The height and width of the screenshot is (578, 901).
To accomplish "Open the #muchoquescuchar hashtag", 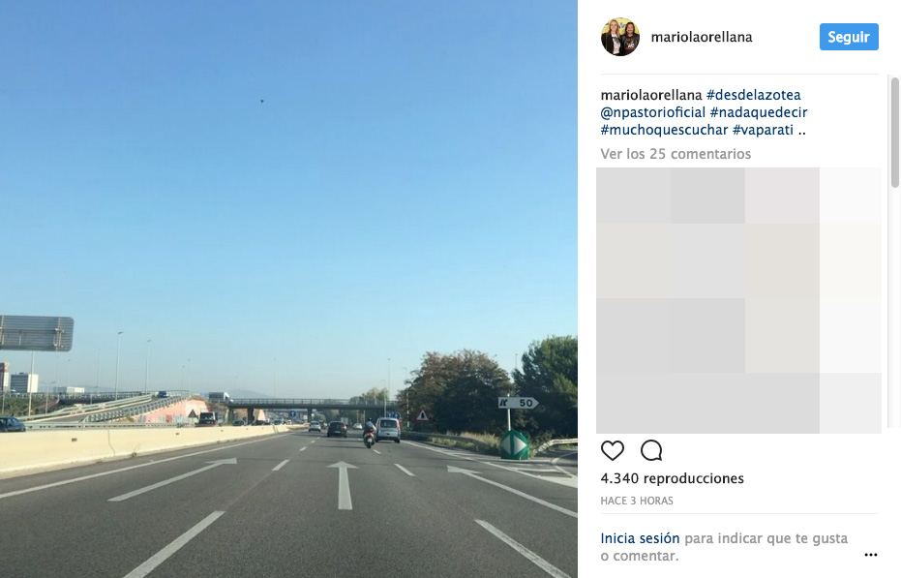I will (664, 130).
